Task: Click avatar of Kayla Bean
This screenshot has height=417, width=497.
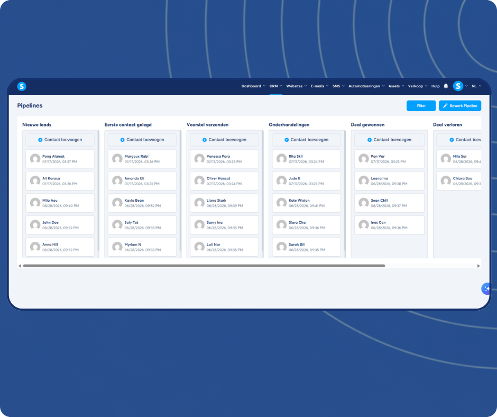Action: click(117, 203)
